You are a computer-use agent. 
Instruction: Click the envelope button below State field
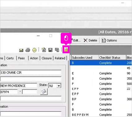pyautogui.click(x=44, y=92)
